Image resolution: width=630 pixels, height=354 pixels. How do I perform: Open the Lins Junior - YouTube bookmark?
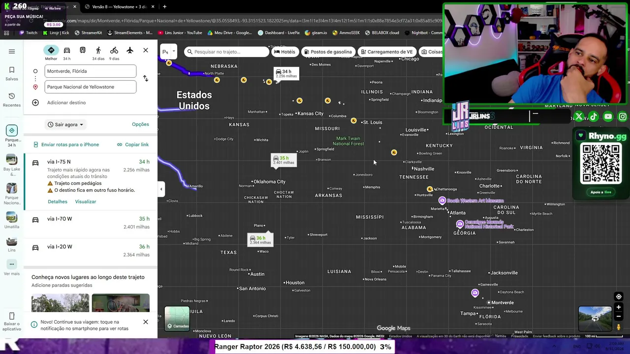pyautogui.click(x=180, y=33)
